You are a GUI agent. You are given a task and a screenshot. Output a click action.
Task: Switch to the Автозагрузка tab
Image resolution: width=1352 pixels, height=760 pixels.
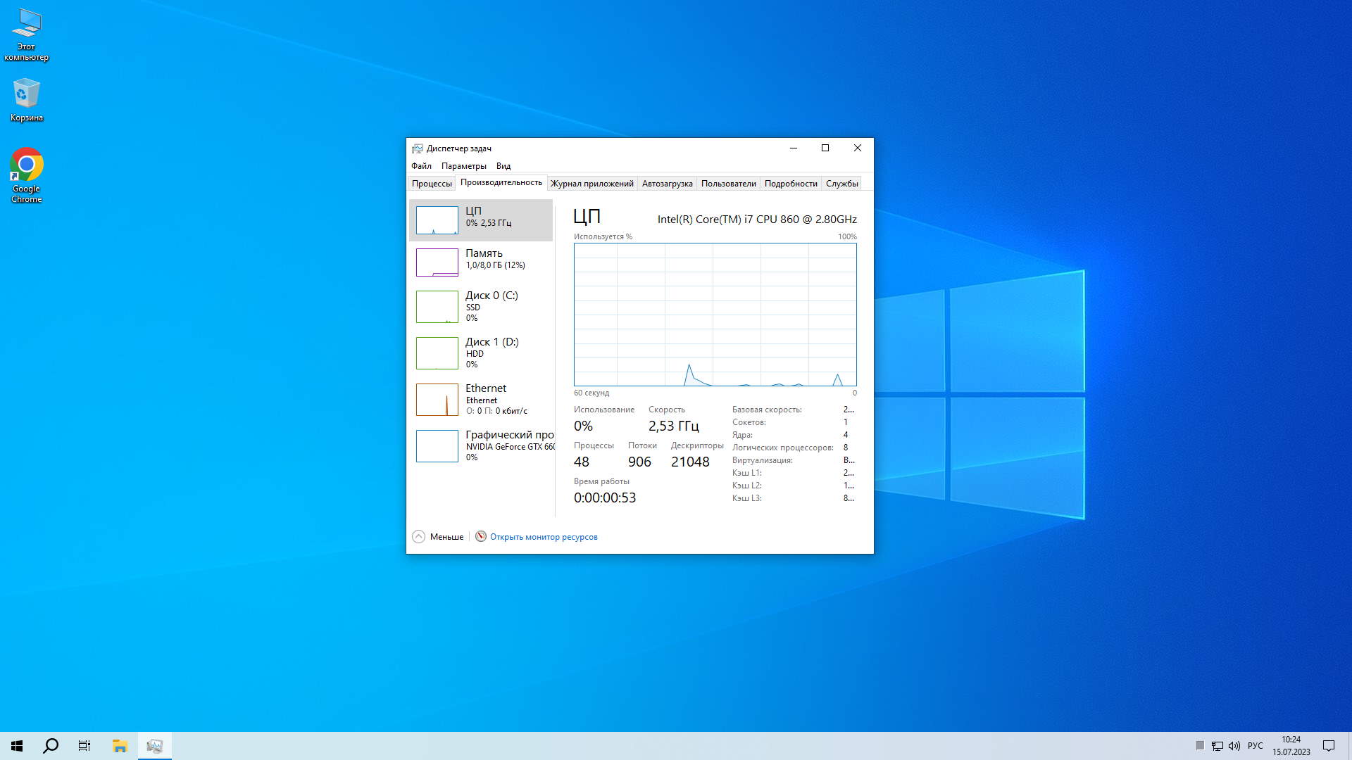pyautogui.click(x=667, y=184)
